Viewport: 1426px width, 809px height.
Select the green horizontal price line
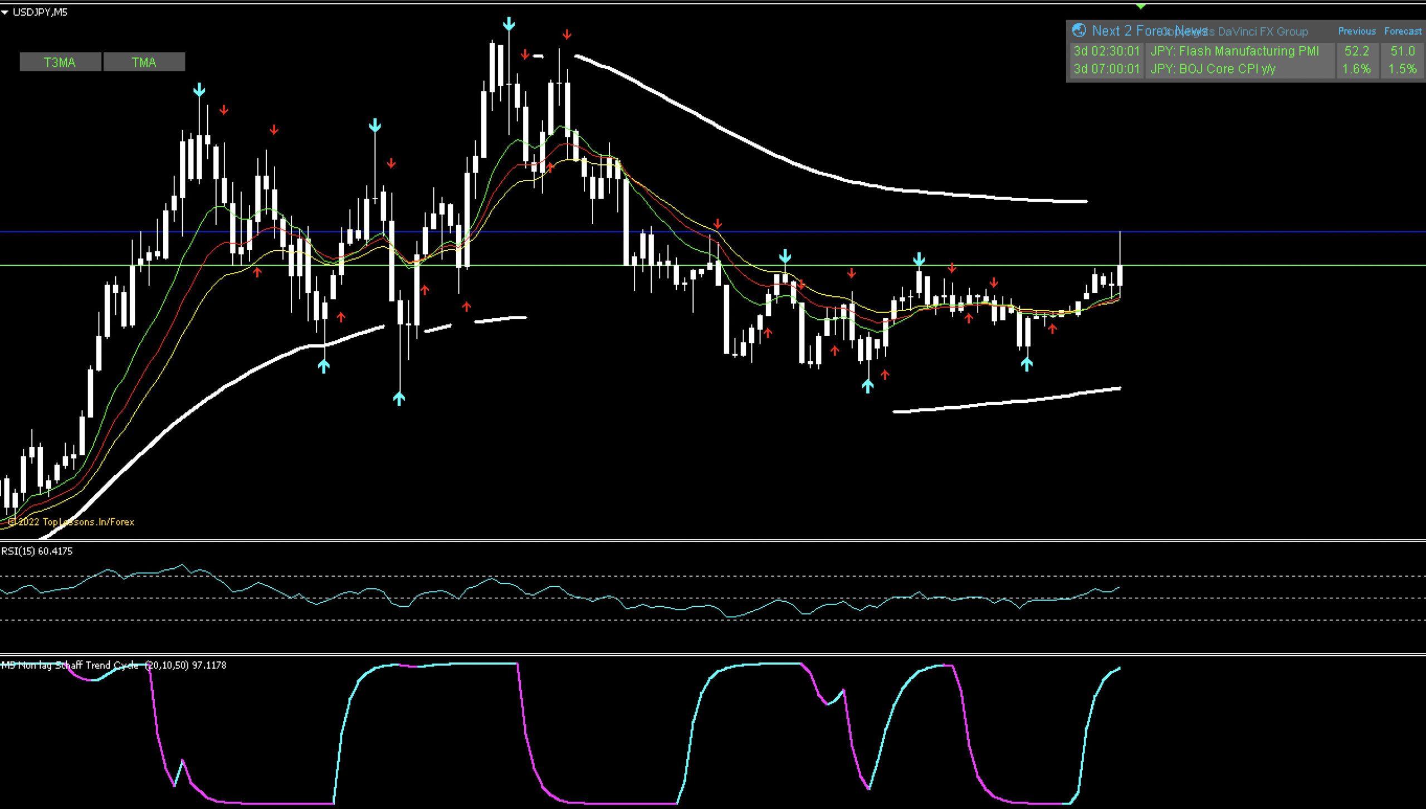[x=1225, y=265]
